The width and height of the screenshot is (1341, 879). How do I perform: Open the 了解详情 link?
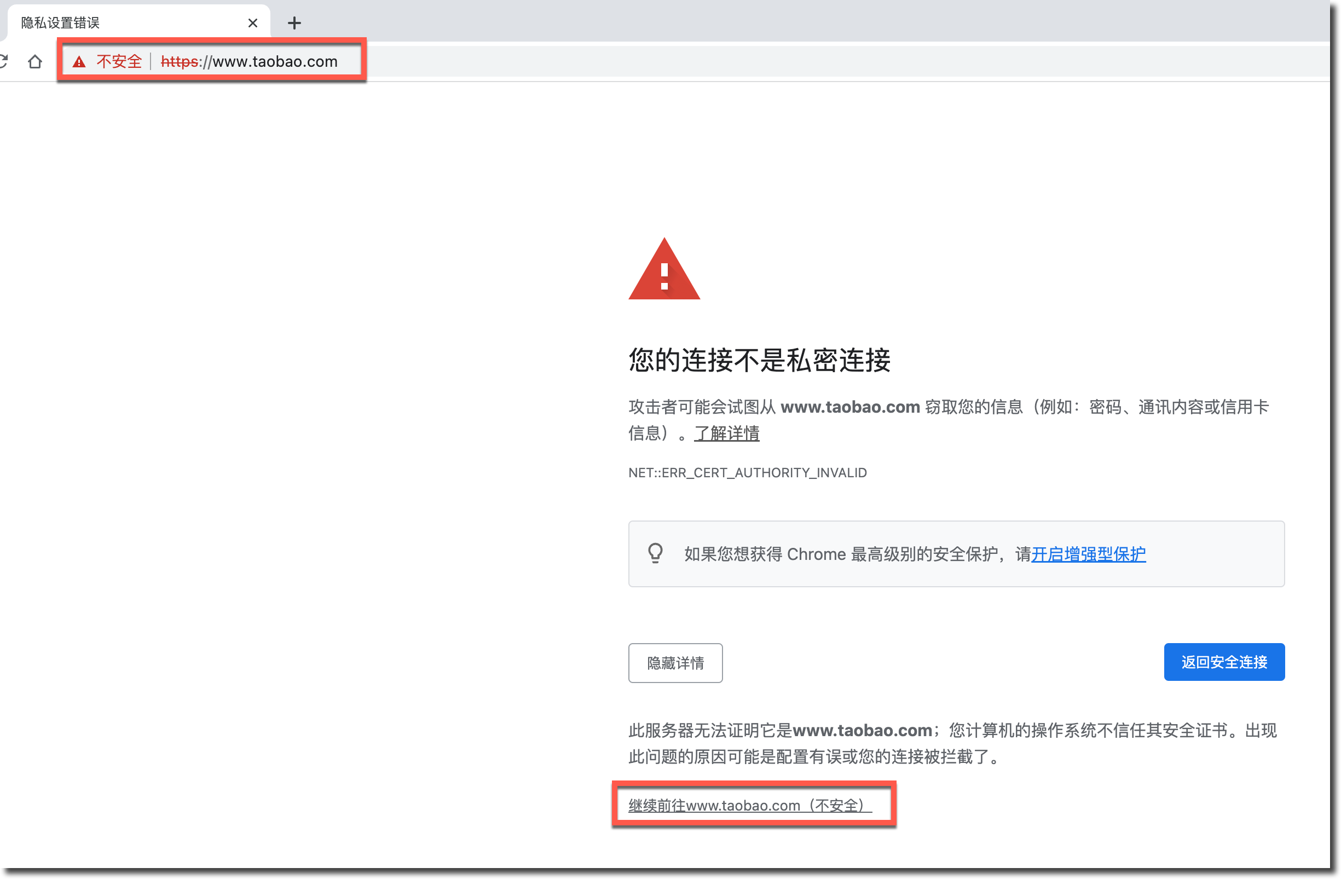point(726,433)
